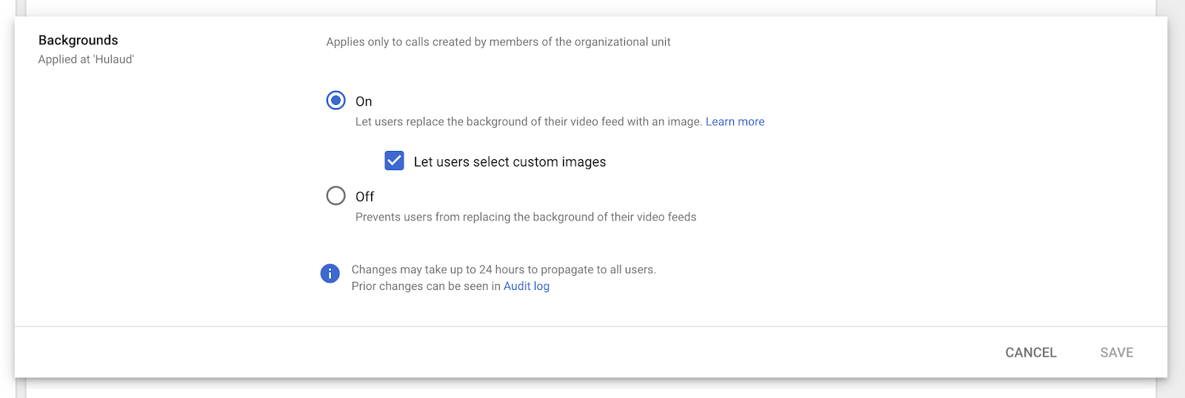Click the SAVE button

point(1117,353)
